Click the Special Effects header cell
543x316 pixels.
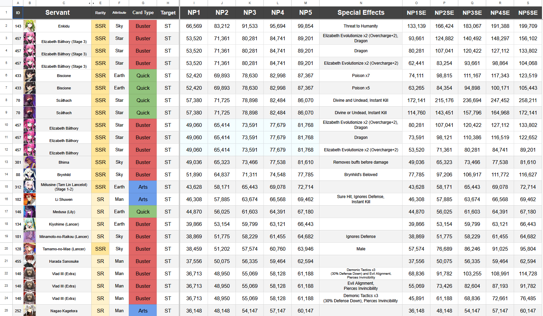pos(361,13)
